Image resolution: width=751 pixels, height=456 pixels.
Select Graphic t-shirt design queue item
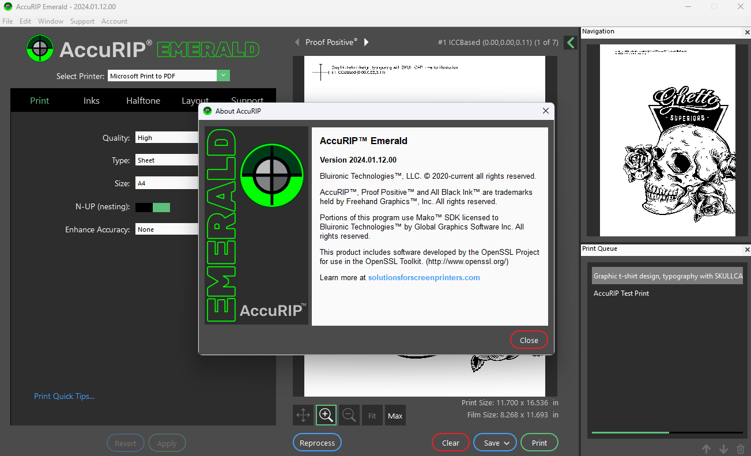pos(667,276)
